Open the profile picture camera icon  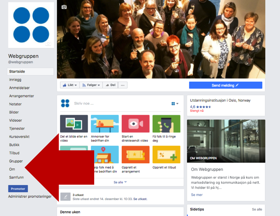[48, 43]
